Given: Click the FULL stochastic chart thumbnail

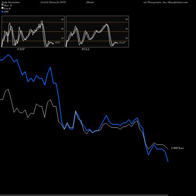Looking at the screenshot, I should pos(97,31).
